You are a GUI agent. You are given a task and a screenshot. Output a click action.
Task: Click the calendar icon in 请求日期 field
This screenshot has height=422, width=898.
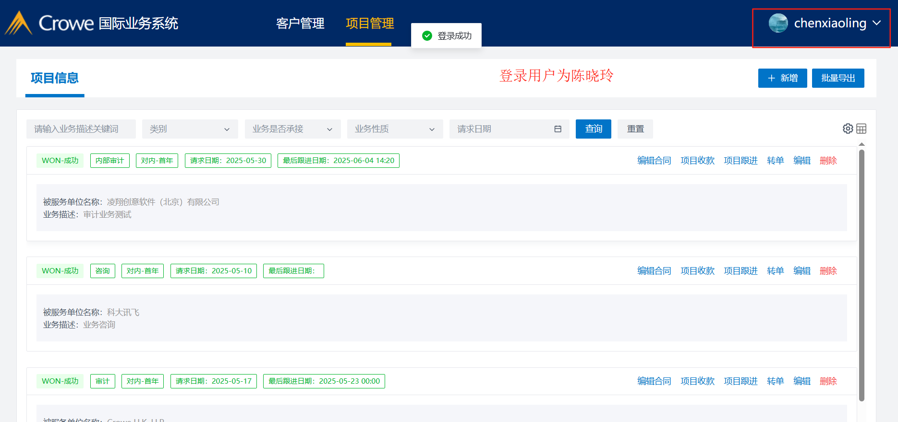coord(558,129)
